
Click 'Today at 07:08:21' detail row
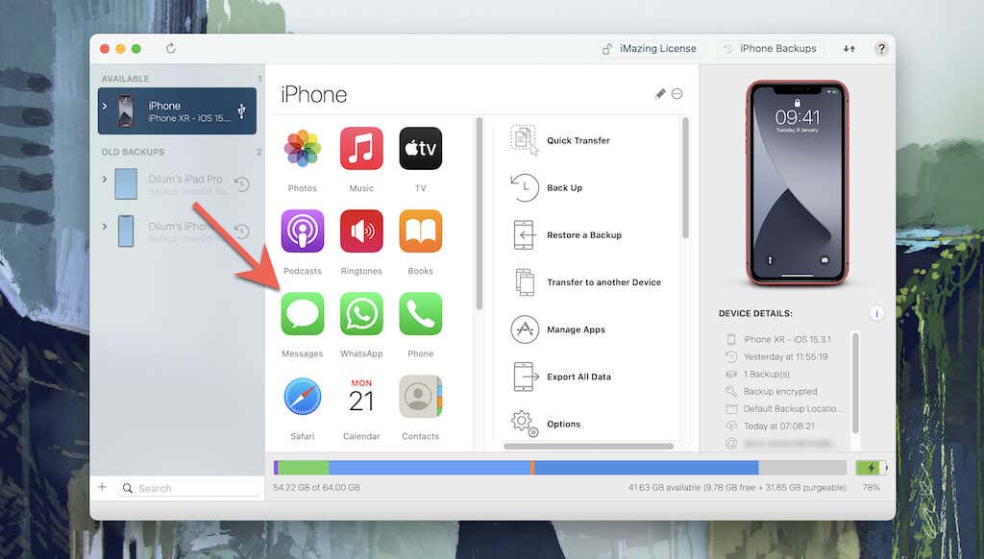(x=778, y=426)
